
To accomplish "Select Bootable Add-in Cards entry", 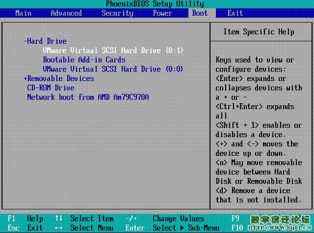I will point(84,60).
